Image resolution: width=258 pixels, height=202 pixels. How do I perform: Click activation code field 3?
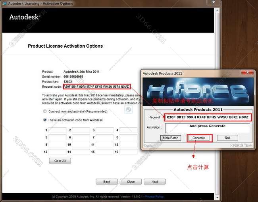pyautogui.click(x=105, y=130)
